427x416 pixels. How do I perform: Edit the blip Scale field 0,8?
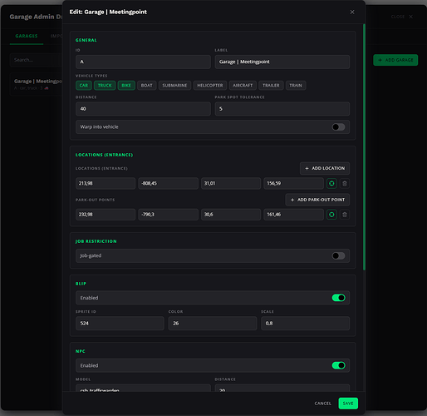click(305, 324)
